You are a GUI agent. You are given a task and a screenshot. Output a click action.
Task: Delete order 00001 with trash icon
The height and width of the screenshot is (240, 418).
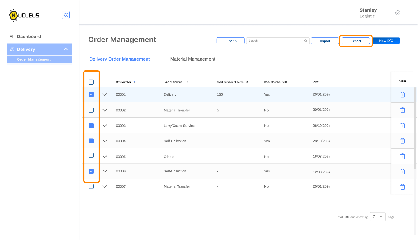403,95
